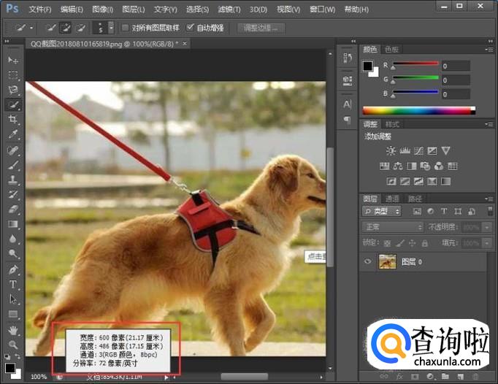Select the Hand tool

coord(13,330)
